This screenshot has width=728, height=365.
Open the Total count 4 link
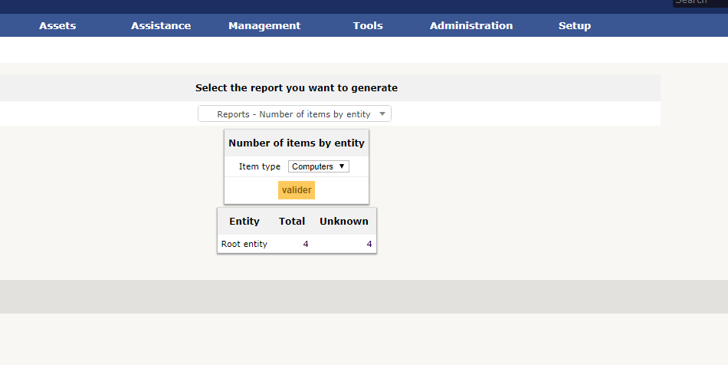point(306,244)
